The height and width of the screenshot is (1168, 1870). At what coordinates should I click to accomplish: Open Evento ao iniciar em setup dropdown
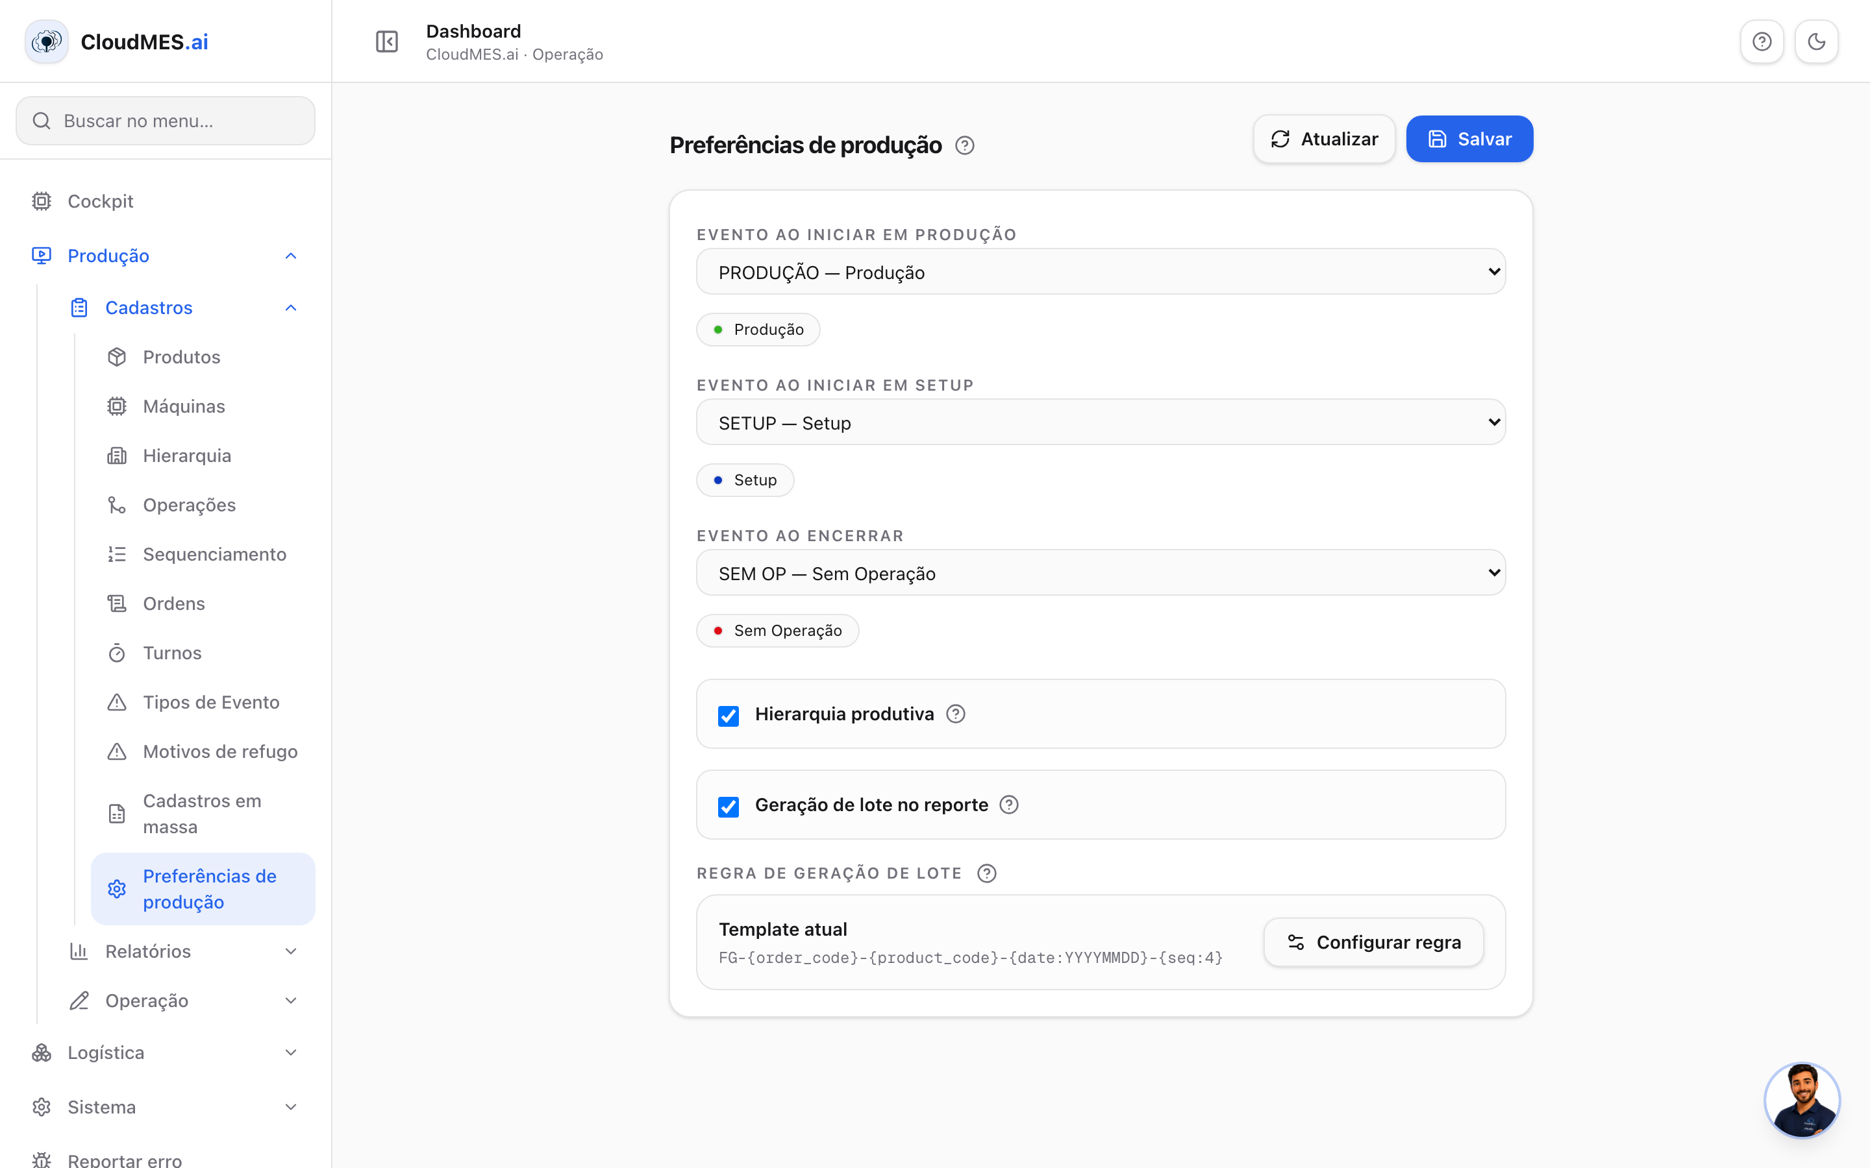click(x=1101, y=422)
